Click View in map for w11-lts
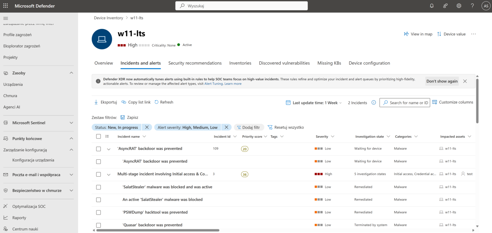The image size is (492, 233). coord(418,34)
